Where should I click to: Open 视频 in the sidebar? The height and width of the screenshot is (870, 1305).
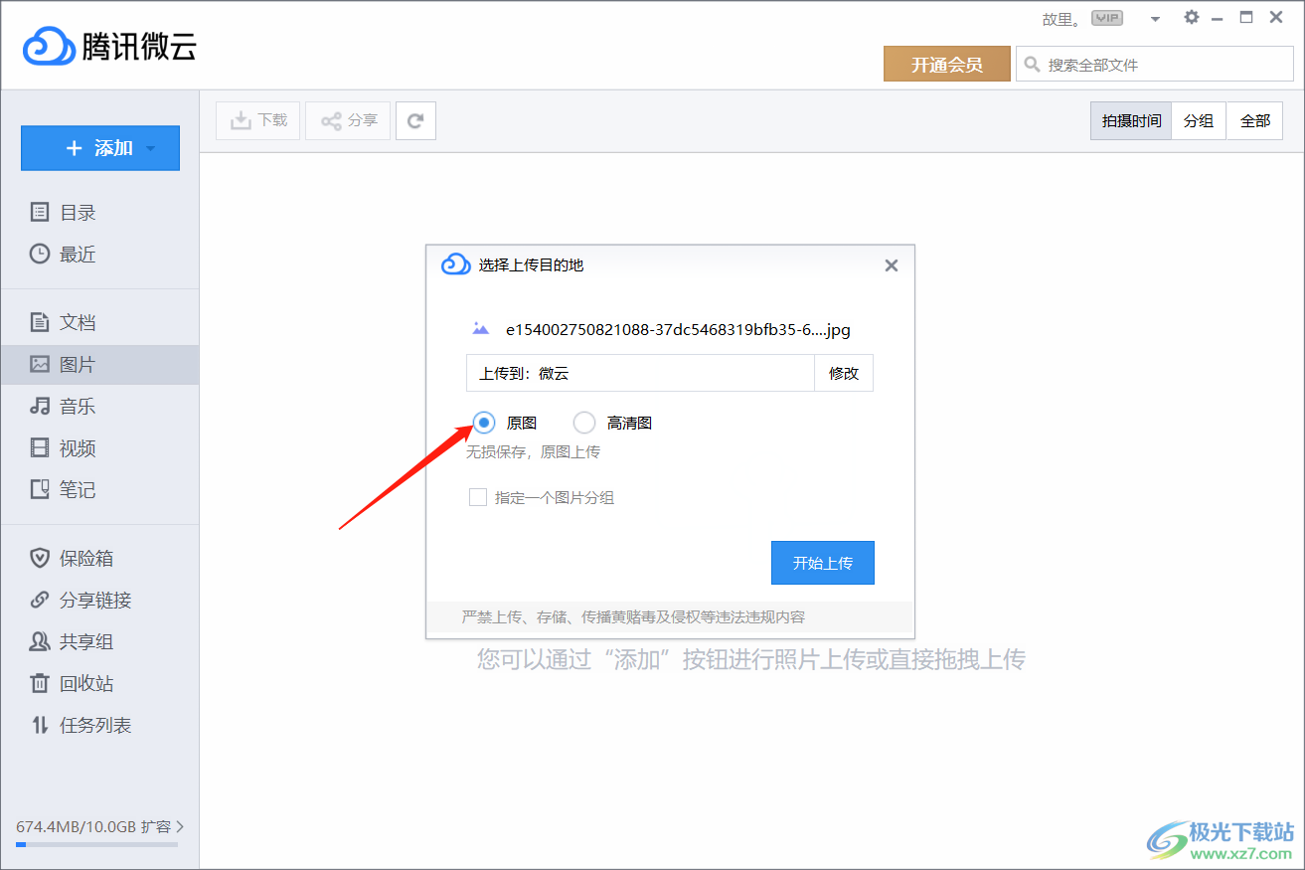99,447
